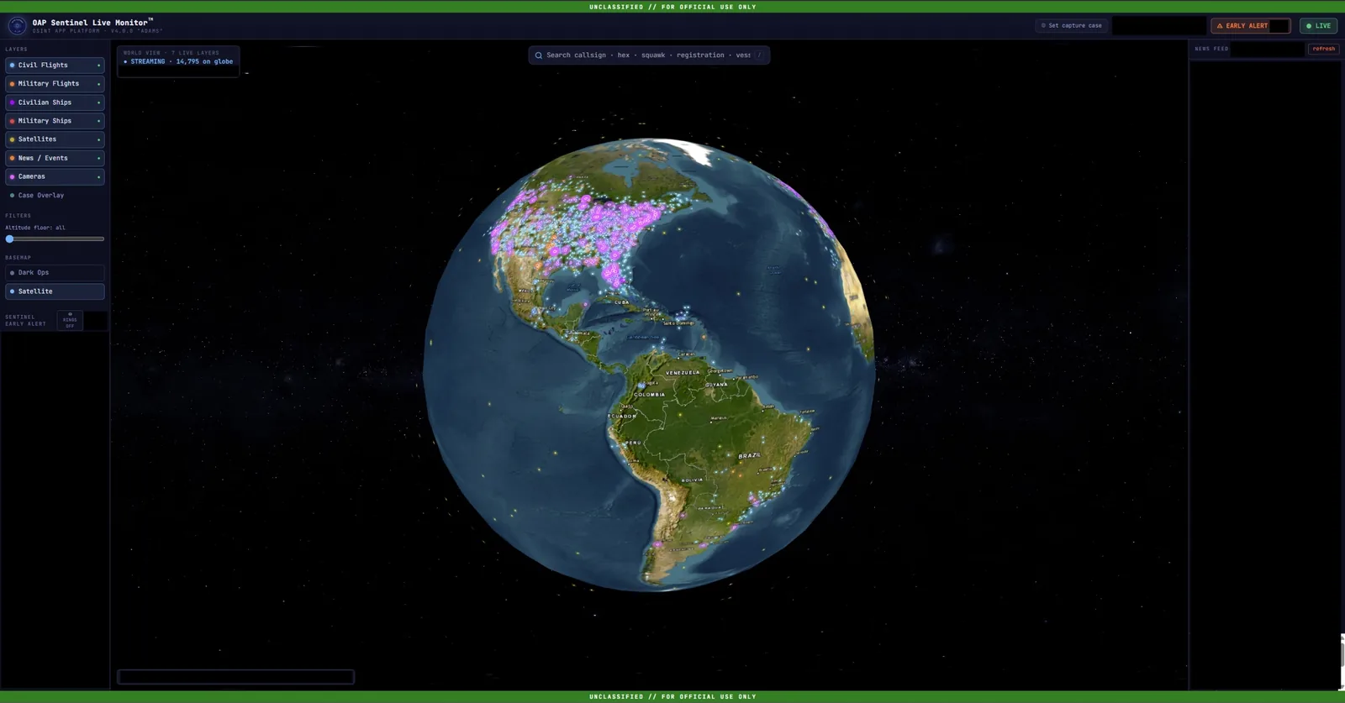The height and width of the screenshot is (703, 1345).
Task: Click the eye icon above Rings Off
Action: (70, 314)
